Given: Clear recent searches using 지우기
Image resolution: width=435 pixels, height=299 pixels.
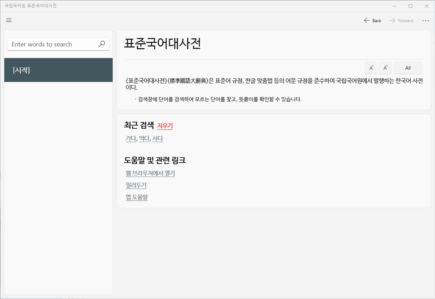Looking at the screenshot, I should 165,126.
